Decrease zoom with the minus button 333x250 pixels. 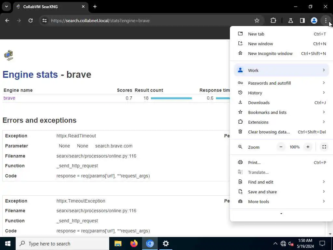coord(281,147)
